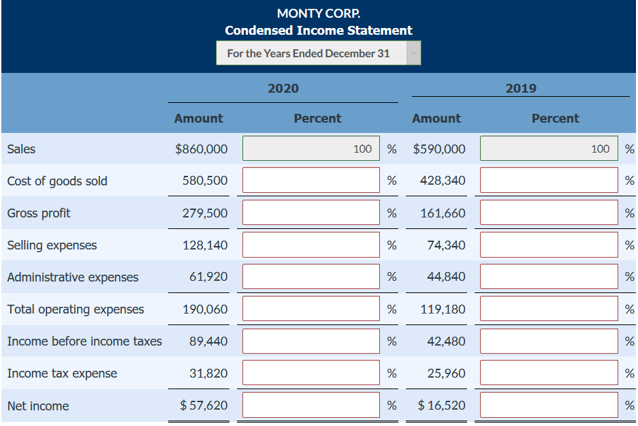Select the Total operating expenses 2020 percent input
Viewport: 638px width, 426px height.
(x=310, y=308)
